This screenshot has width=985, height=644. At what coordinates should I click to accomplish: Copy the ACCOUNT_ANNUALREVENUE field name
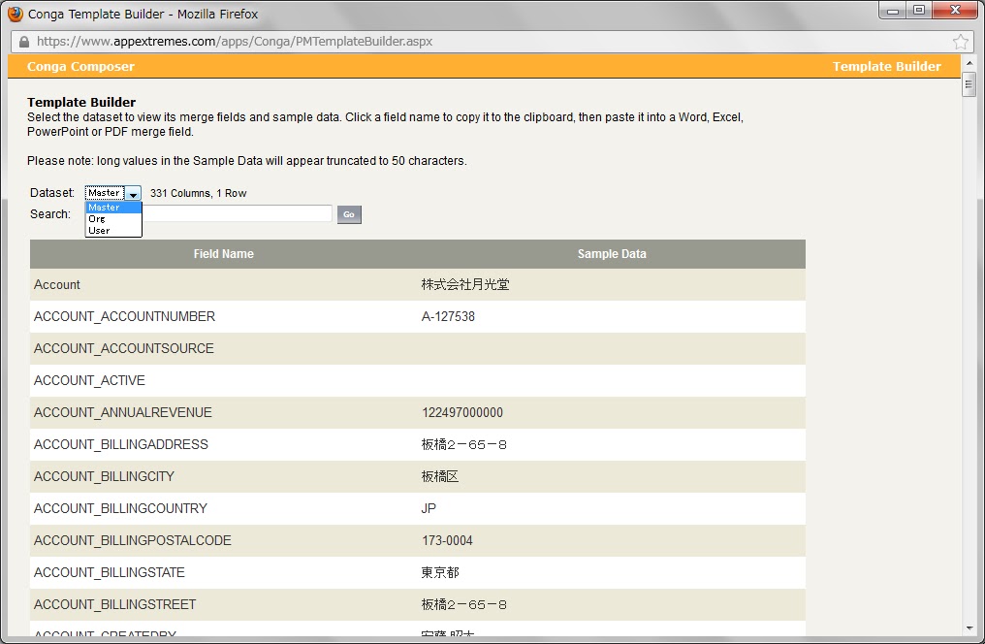[123, 413]
